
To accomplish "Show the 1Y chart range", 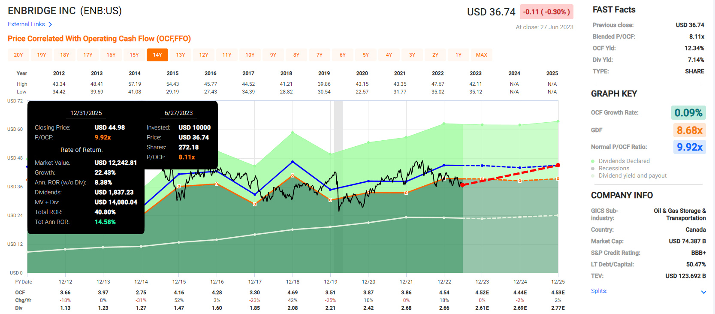I will (459, 55).
